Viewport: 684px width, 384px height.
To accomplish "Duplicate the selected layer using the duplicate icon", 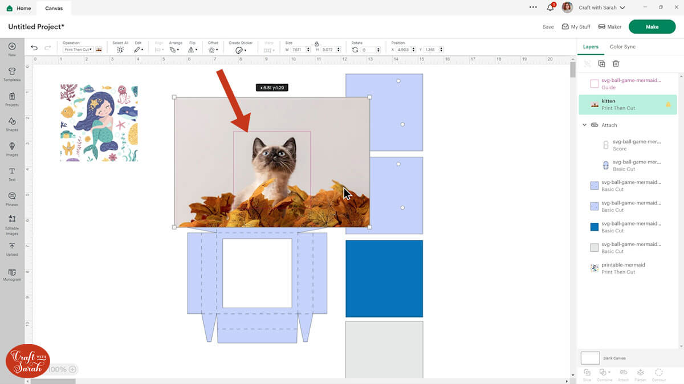I will point(601,64).
